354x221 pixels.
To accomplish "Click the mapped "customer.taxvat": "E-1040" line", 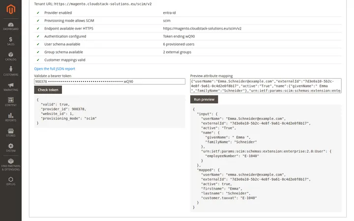I will 229,198.
